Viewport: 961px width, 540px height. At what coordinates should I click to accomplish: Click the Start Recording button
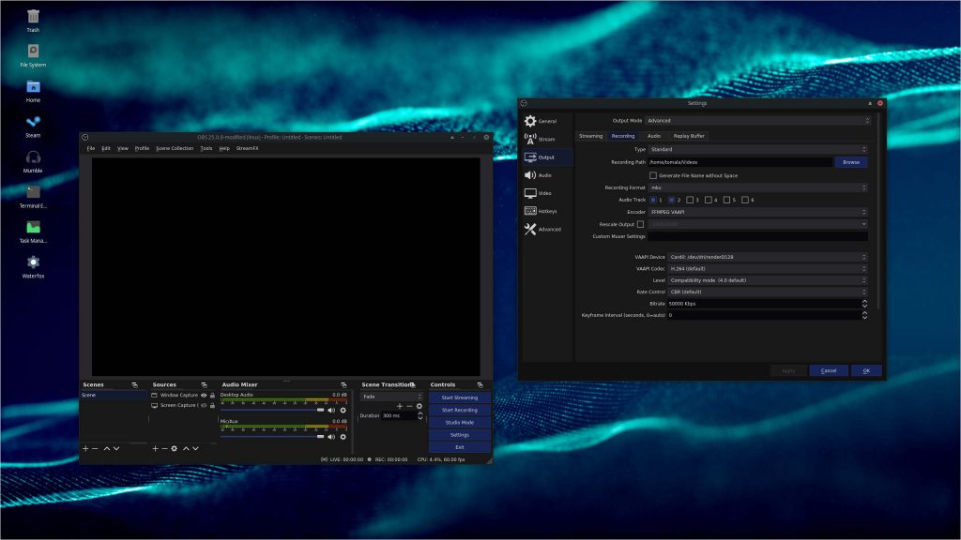tap(459, 410)
